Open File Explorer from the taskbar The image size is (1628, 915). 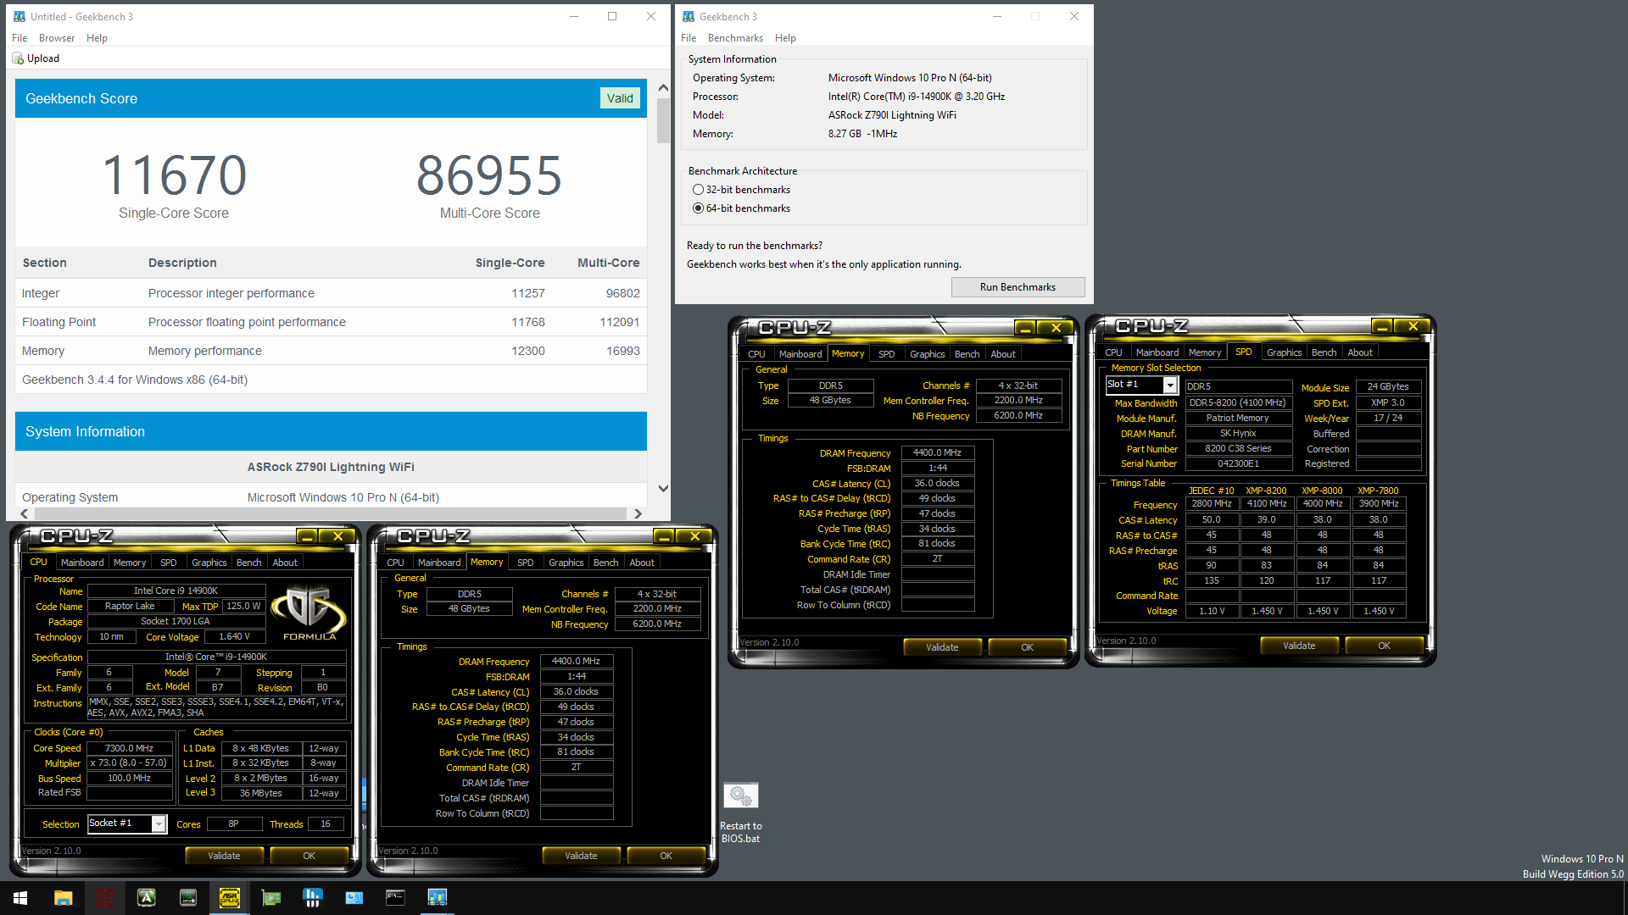[x=63, y=898]
